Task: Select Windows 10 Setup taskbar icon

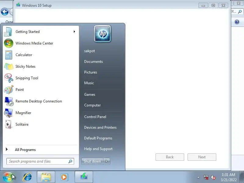Action: pos(84,177)
